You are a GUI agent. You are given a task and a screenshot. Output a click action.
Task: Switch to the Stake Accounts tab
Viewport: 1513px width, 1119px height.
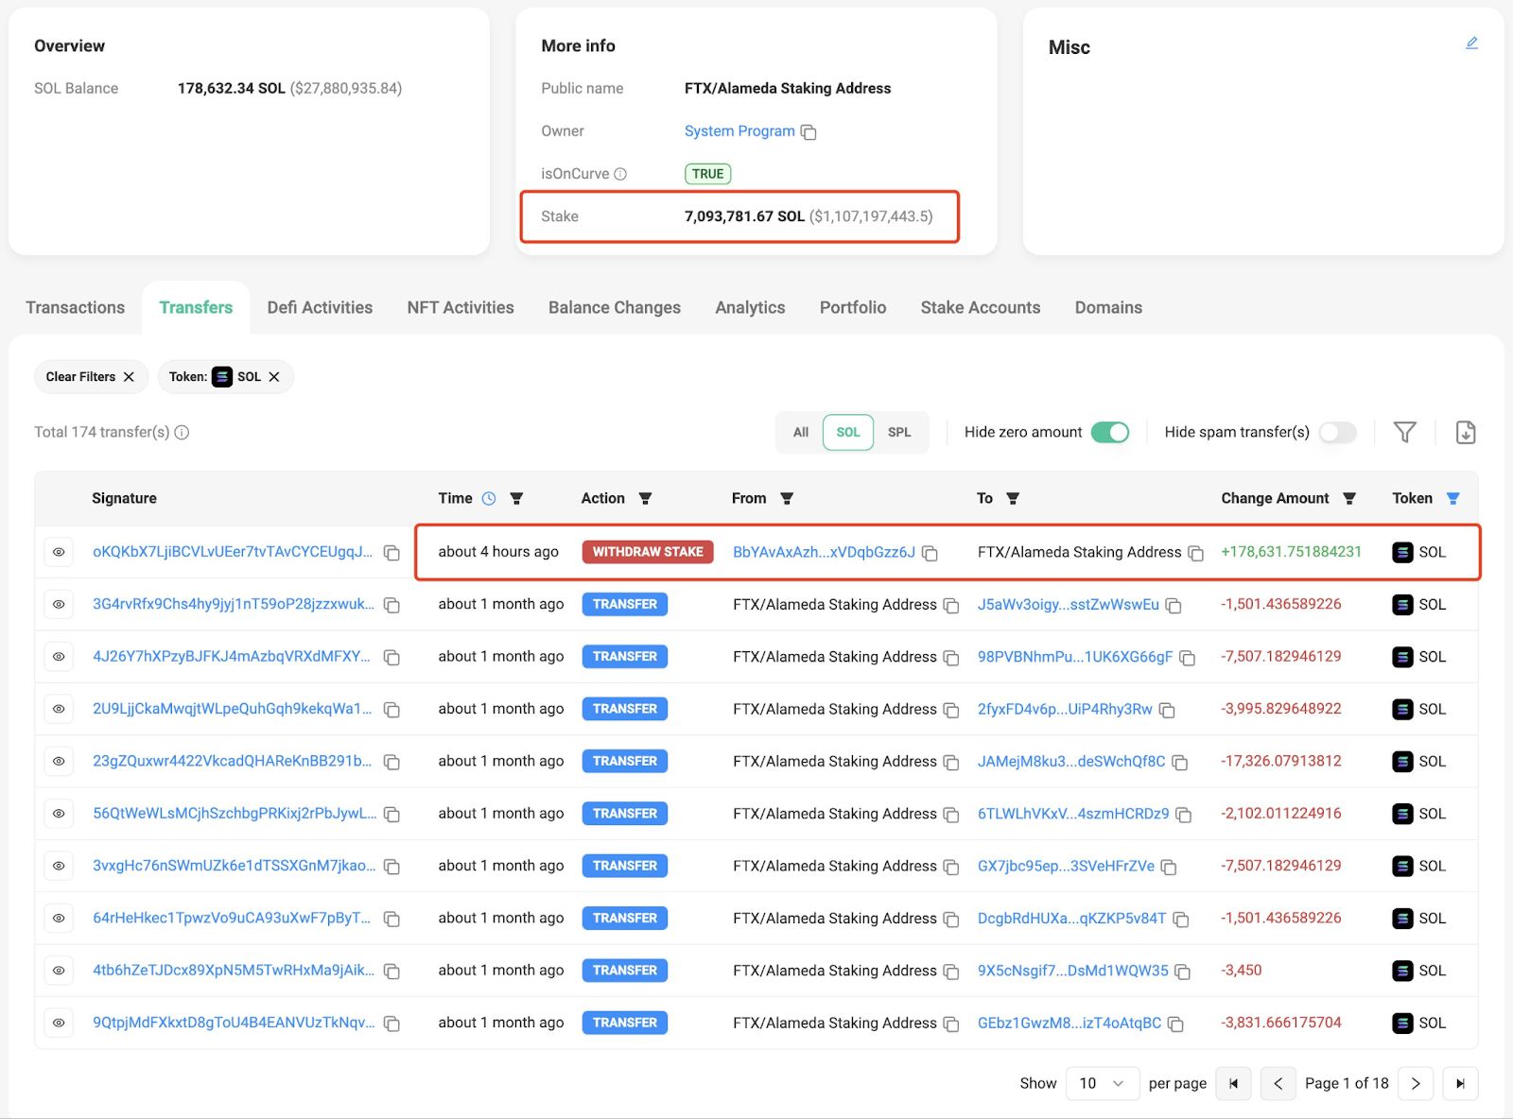click(980, 307)
